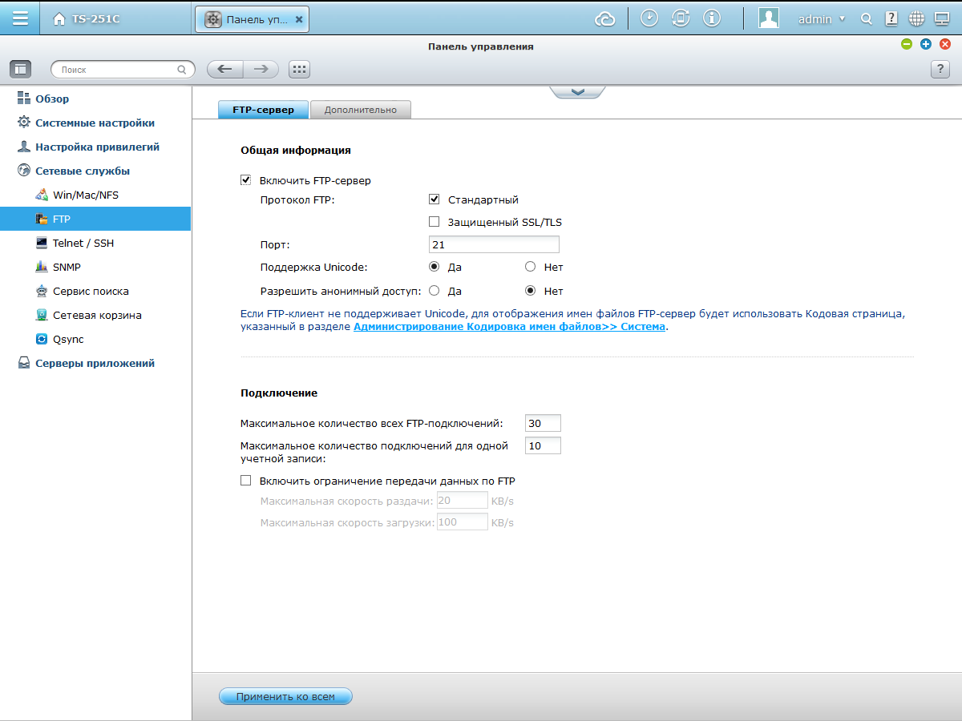Open language globe icon
Image resolution: width=962 pixels, height=721 pixels.
[x=917, y=18]
